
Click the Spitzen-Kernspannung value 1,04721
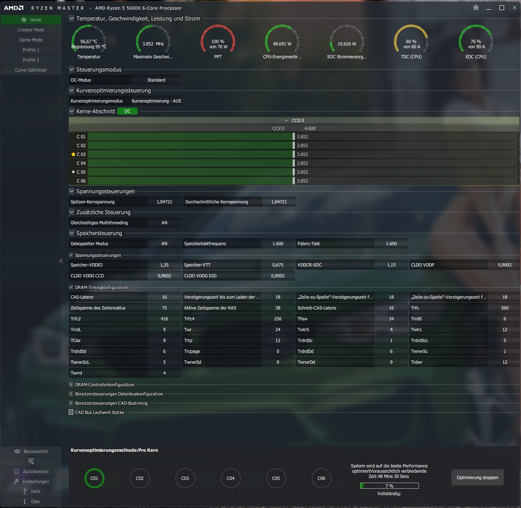[x=164, y=202]
